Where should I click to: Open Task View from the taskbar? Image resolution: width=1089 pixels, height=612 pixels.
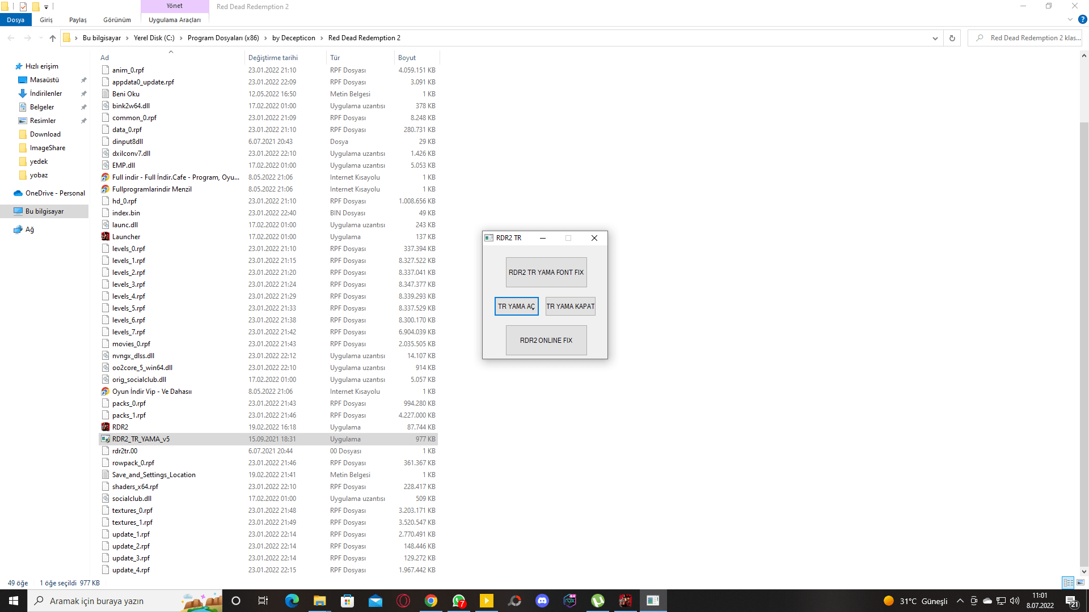coord(263,601)
